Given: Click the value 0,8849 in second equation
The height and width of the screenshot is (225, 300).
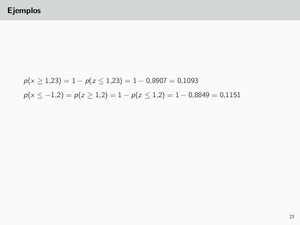Looking at the screenshot, I should pyautogui.click(x=199, y=95).
